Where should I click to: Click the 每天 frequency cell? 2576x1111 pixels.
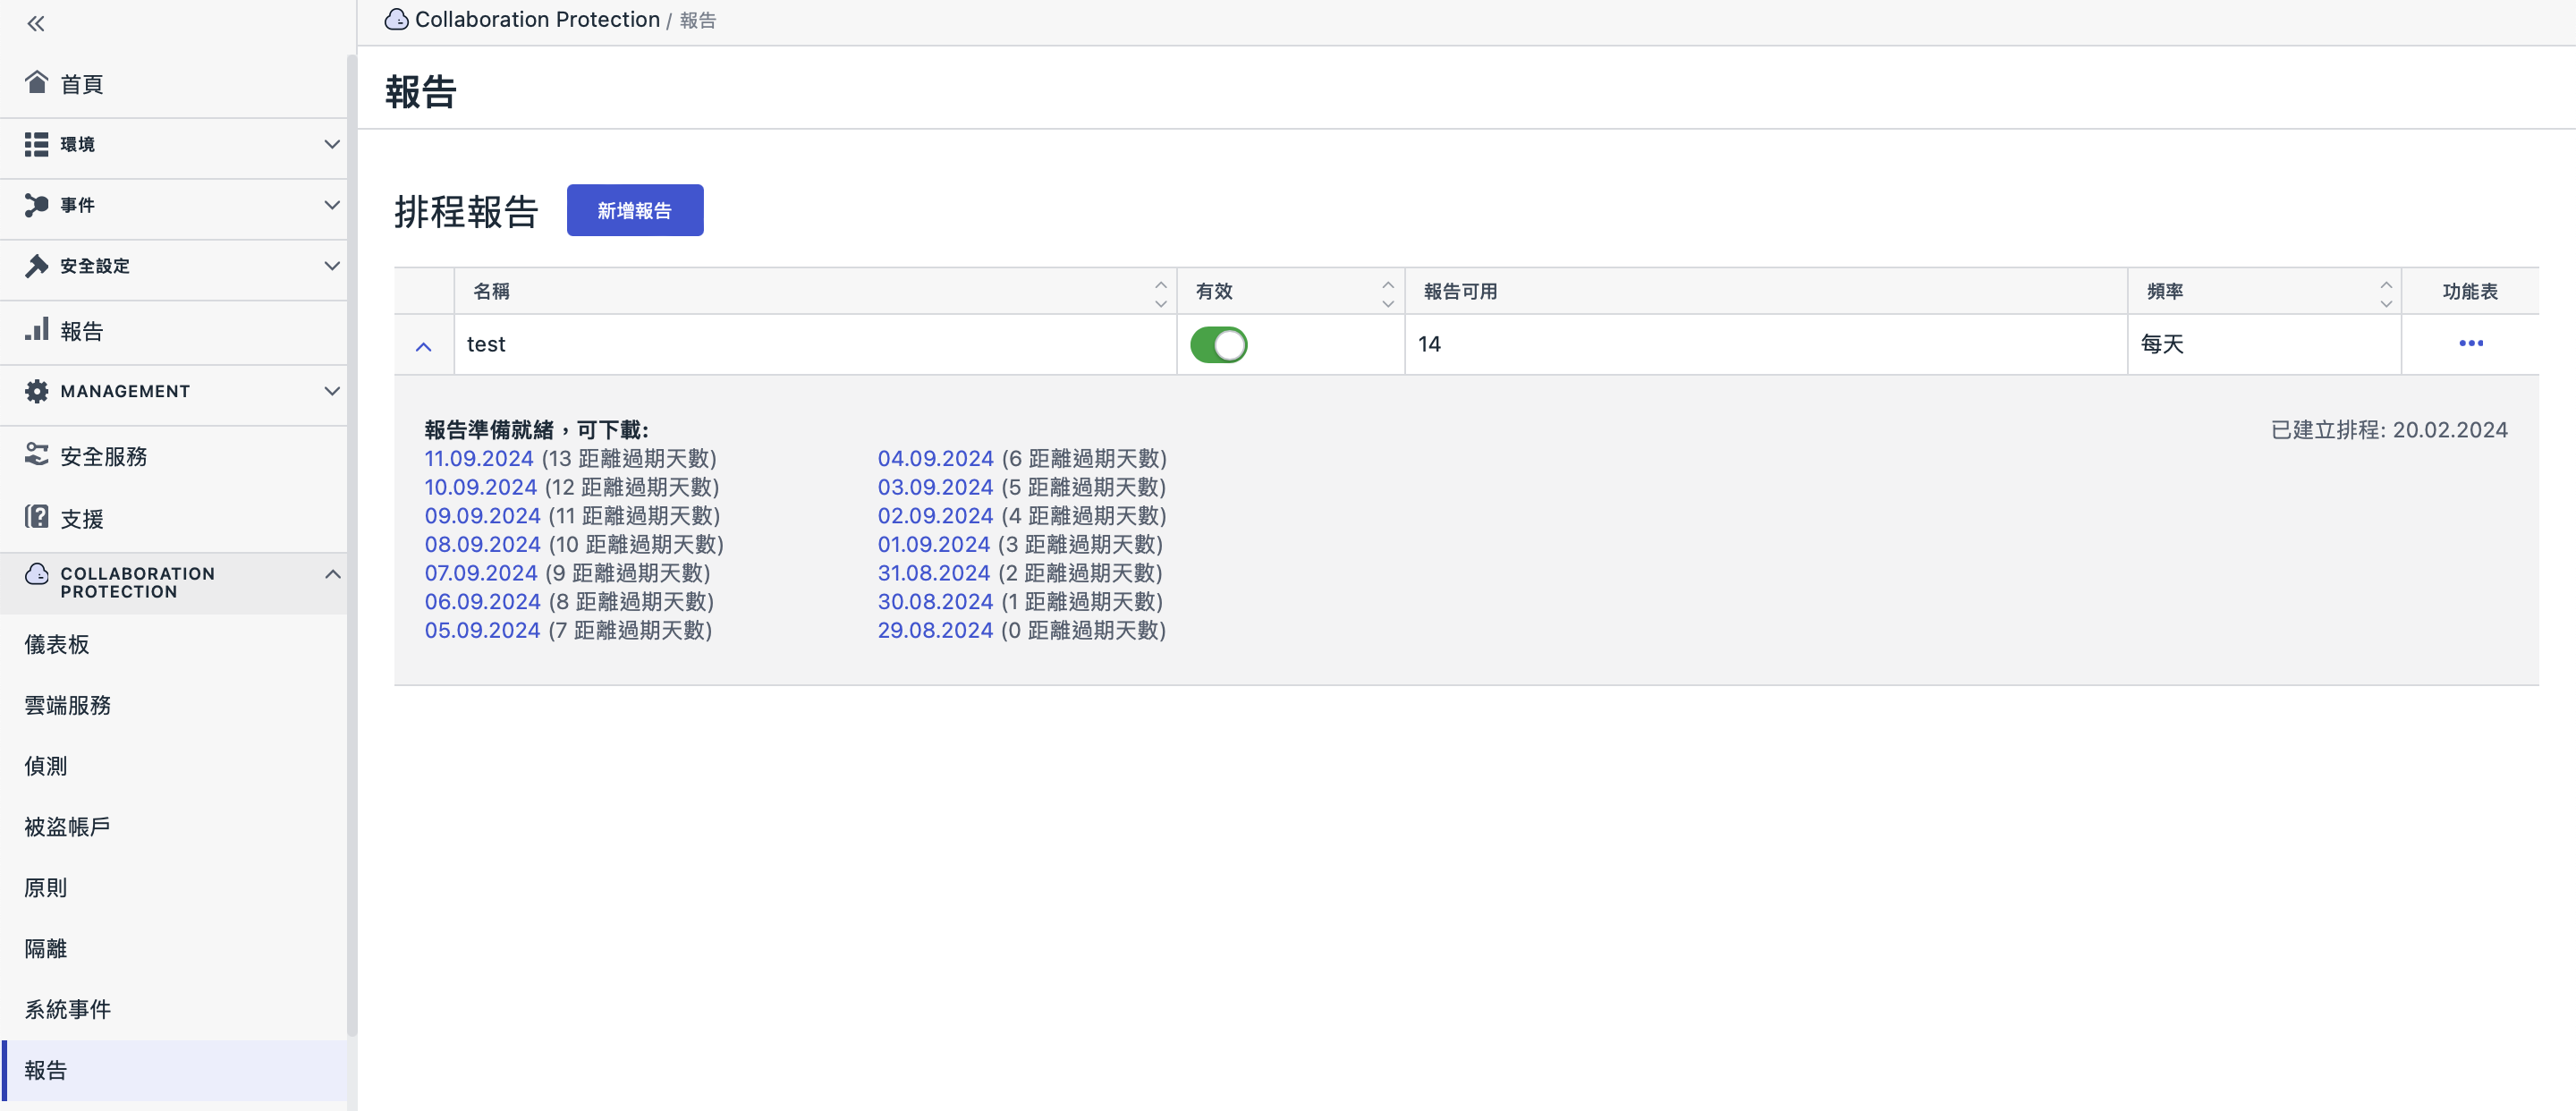click(2264, 345)
